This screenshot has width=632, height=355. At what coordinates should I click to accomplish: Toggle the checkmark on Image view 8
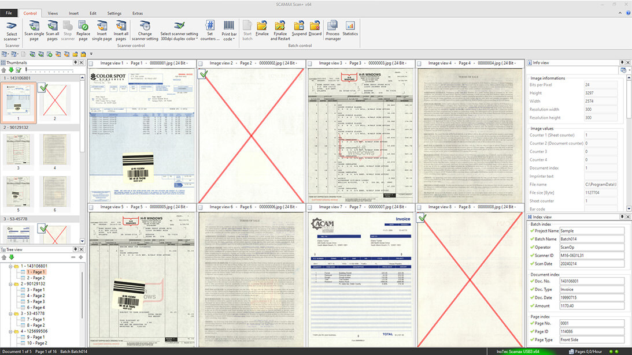[422, 218]
